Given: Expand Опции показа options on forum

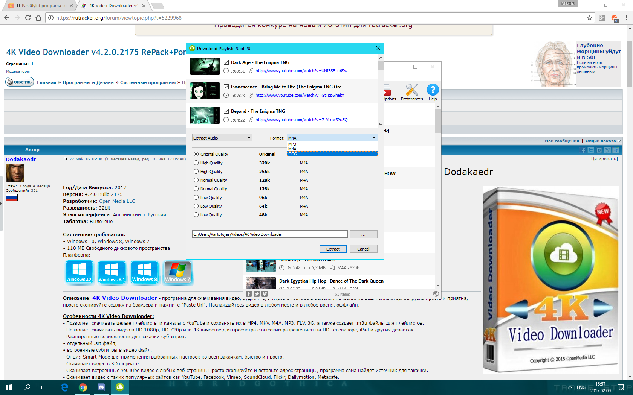Looking at the screenshot, I should click(x=603, y=141).
